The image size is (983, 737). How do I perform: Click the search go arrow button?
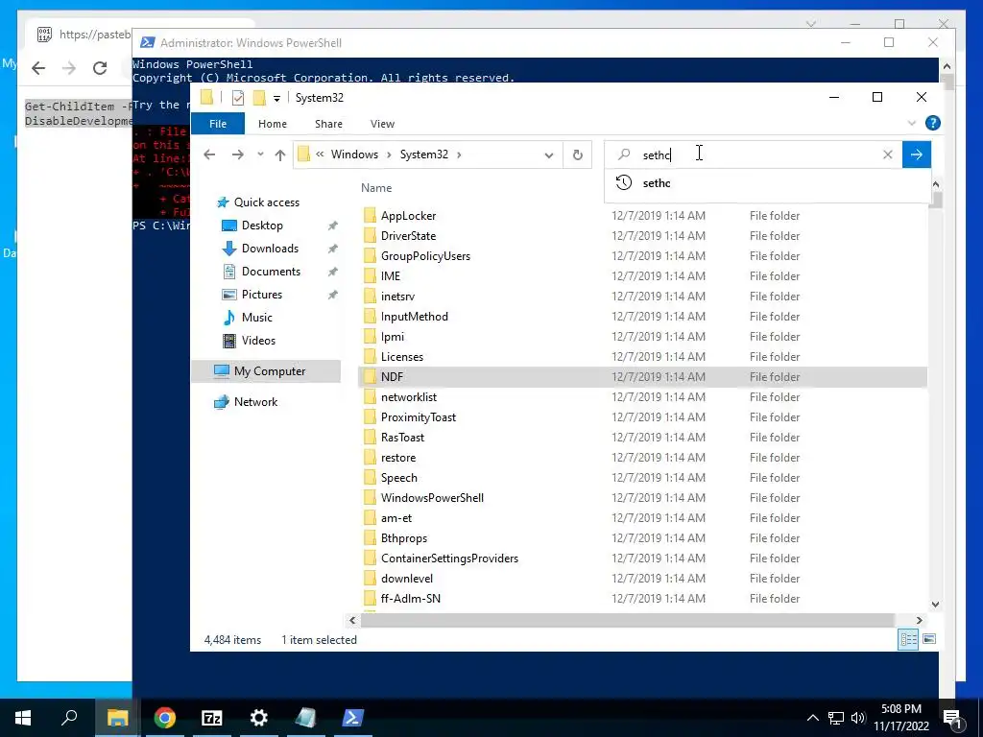[917, 155]
